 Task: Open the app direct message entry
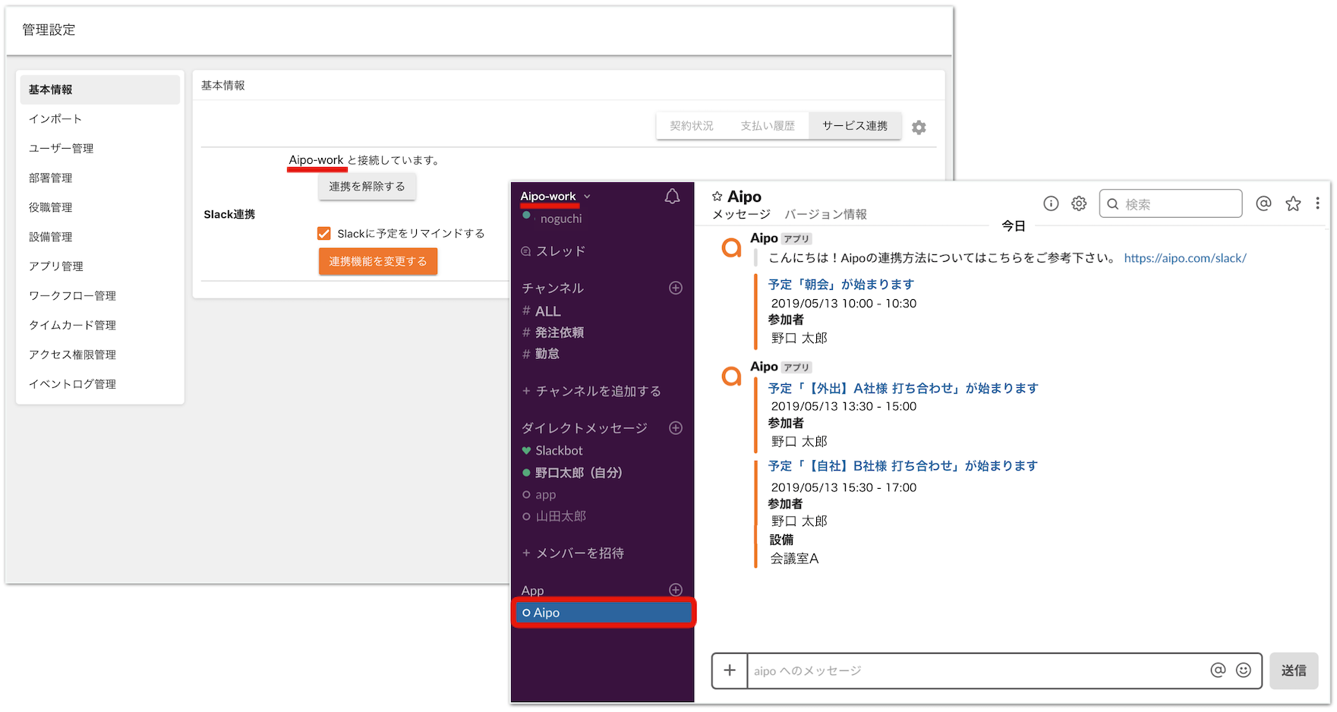click(540, 495)
